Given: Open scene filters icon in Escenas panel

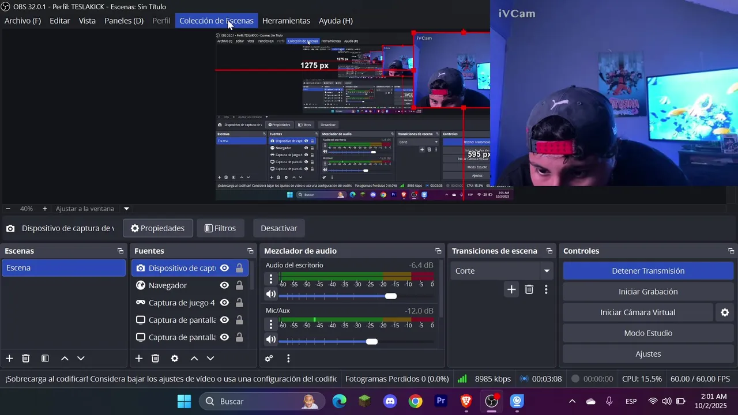Looking at the screenshot, I should (45, 359).
